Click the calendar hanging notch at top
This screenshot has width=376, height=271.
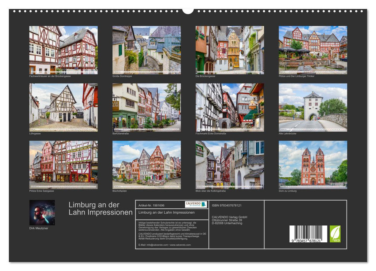point(188,10)
